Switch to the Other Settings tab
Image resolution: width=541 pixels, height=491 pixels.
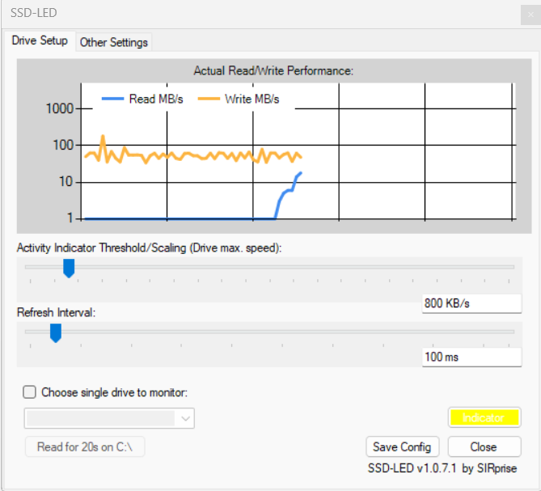coord(114,43)
